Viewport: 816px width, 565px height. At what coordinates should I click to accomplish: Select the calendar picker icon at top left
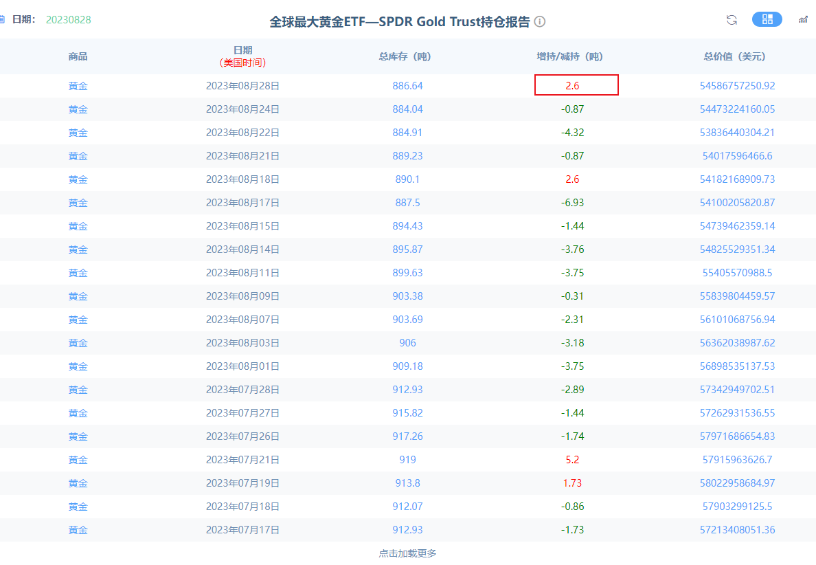(x=3, y=20)
